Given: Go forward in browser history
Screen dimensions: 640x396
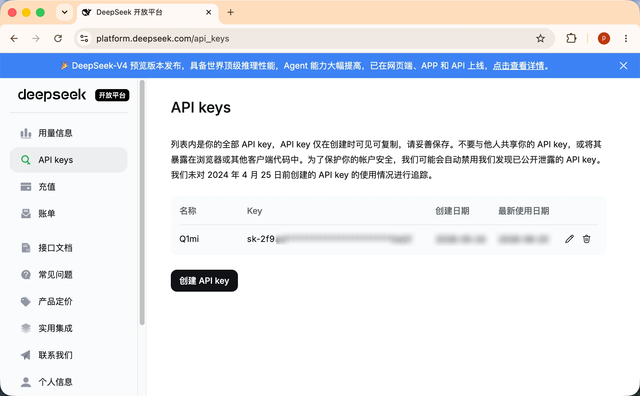Looking at the screenshot, I should tap(36, 38).
